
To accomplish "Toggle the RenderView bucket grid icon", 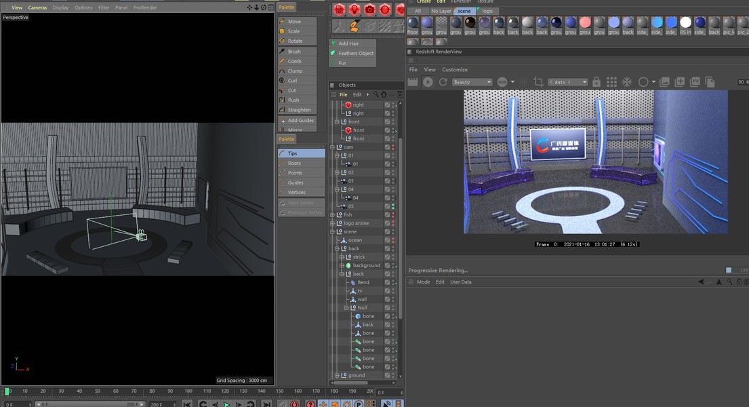I will [611, 82].
